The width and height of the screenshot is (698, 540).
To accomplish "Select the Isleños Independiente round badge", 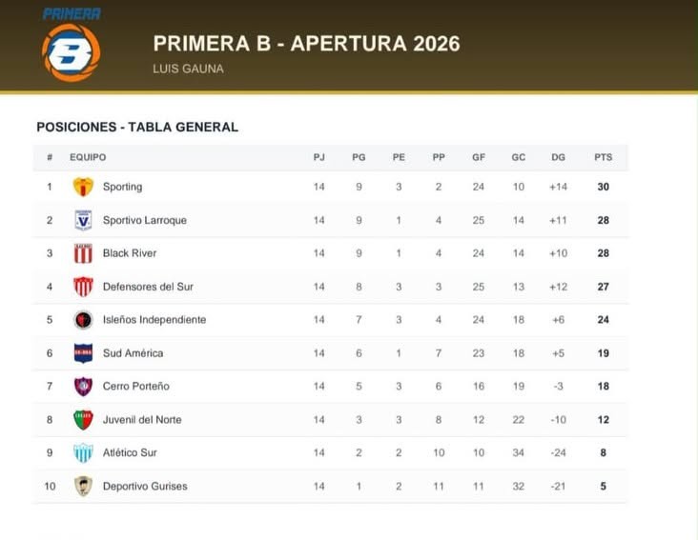I will [x=83, y=320].
